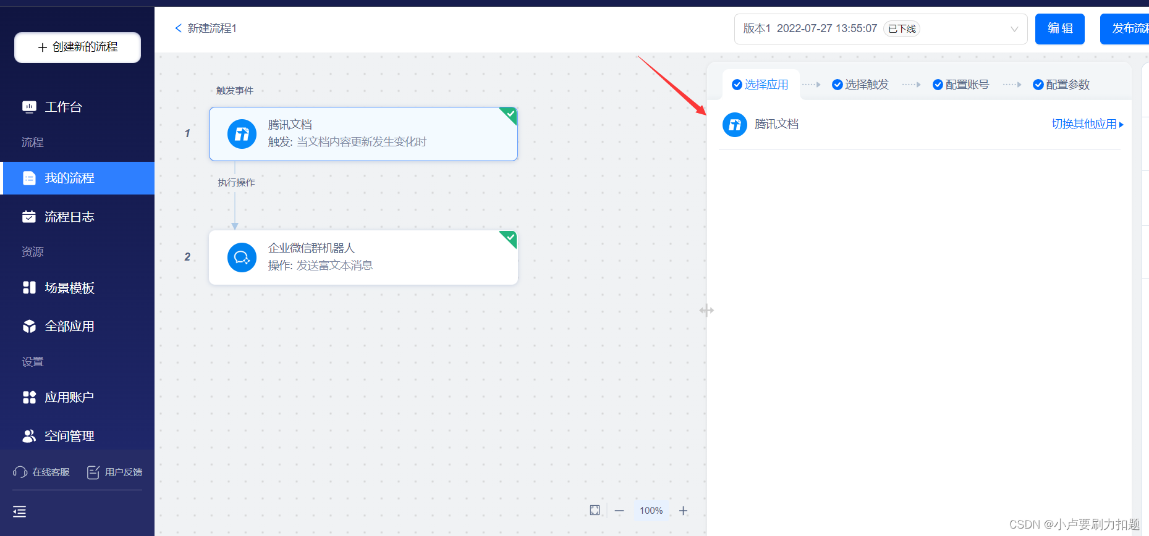Click the 用户反馈 edit icon
Viewport: 1149px width, 536px height.
pos(93,472)
